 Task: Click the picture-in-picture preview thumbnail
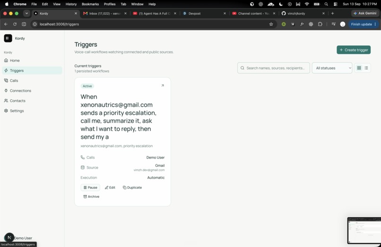pyautogui.click(x=364, y=230)
